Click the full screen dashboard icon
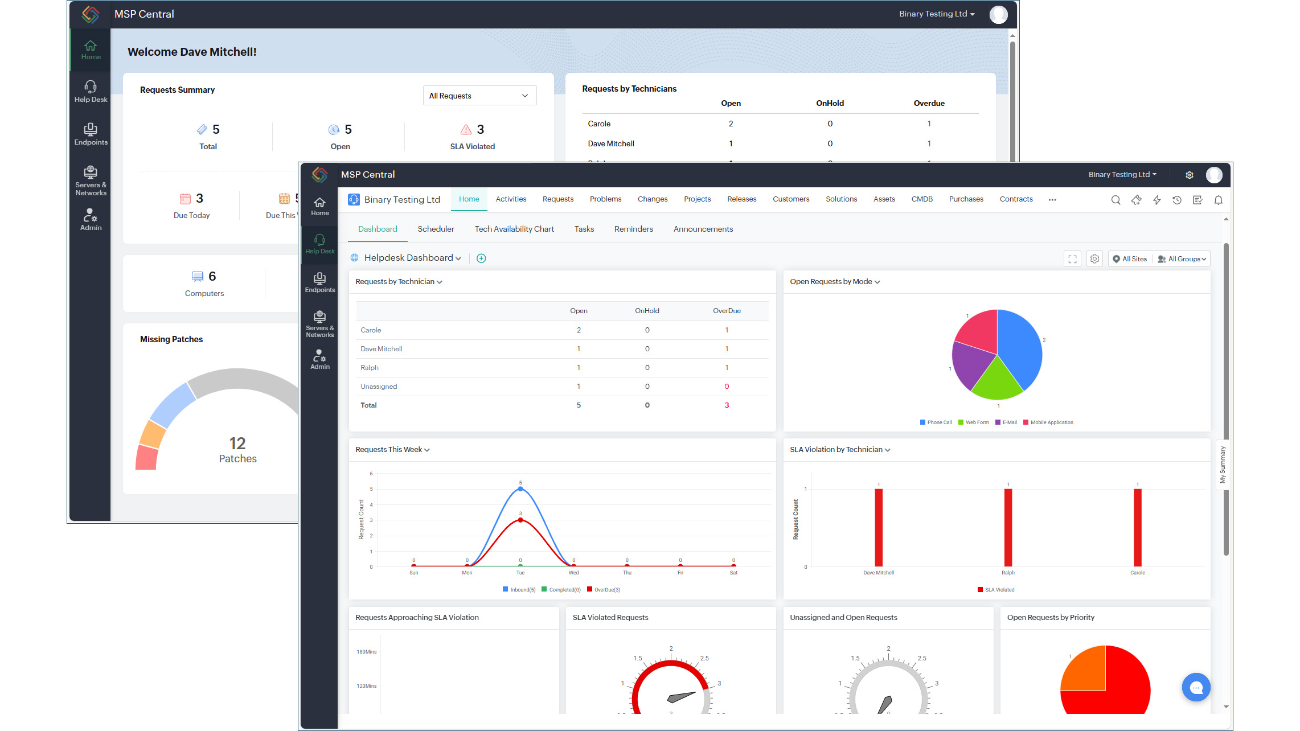The width and height of the screenshot is (1300, 731). pos(1072,259)
